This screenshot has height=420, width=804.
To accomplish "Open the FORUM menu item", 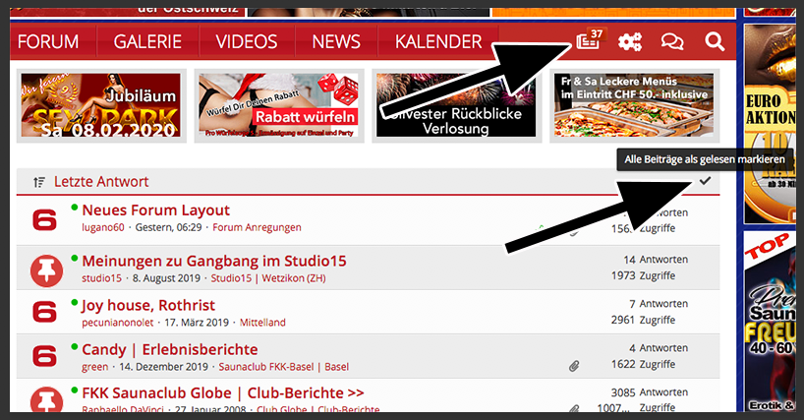I will click(x=48, y=41).
